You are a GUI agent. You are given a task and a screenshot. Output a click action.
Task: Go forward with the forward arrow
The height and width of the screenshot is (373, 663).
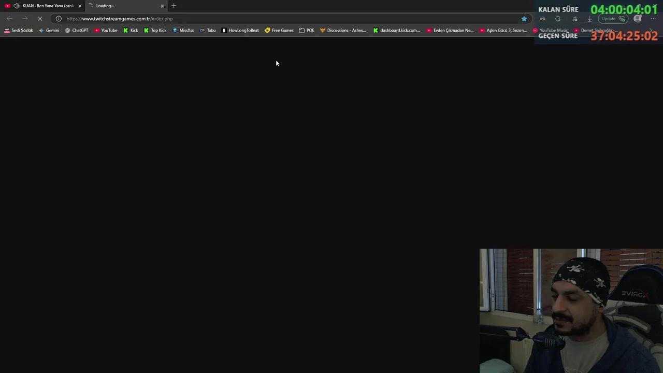click(24, 19)
